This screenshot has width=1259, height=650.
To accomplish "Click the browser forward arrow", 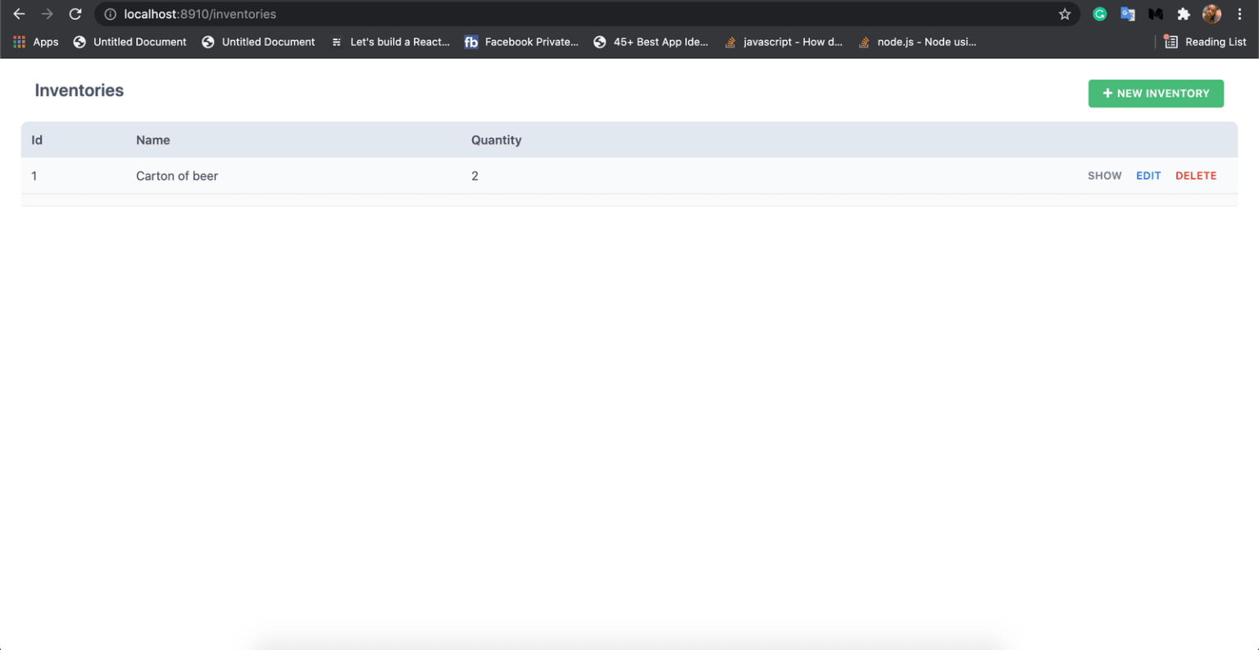I will [x=47, y=14].
